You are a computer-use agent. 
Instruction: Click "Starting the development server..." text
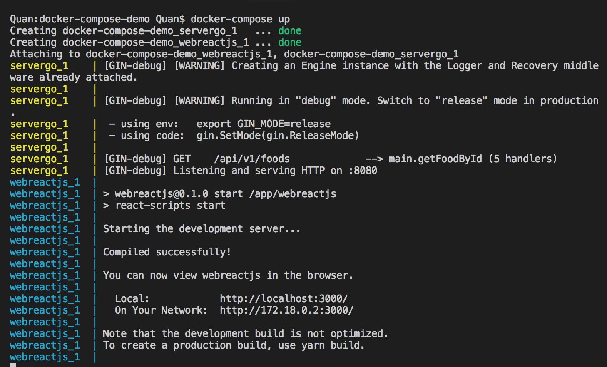[202, 229]
